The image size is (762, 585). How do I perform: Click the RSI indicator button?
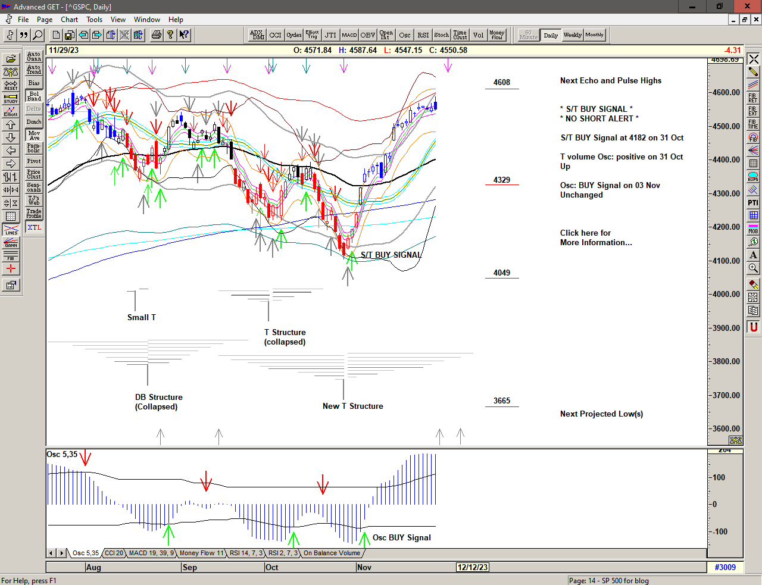point(423,35)
